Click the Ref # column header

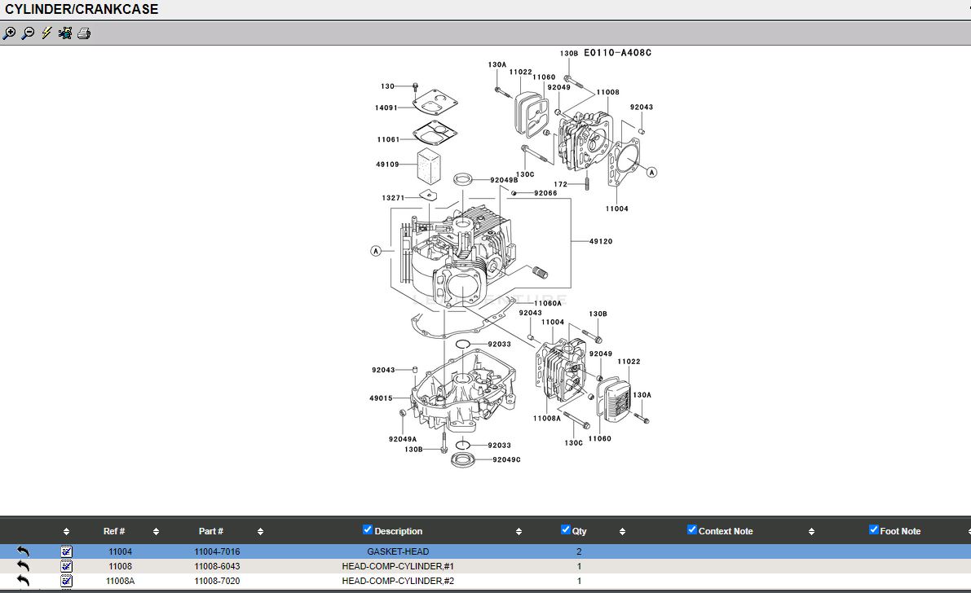(x=114, y=531)
